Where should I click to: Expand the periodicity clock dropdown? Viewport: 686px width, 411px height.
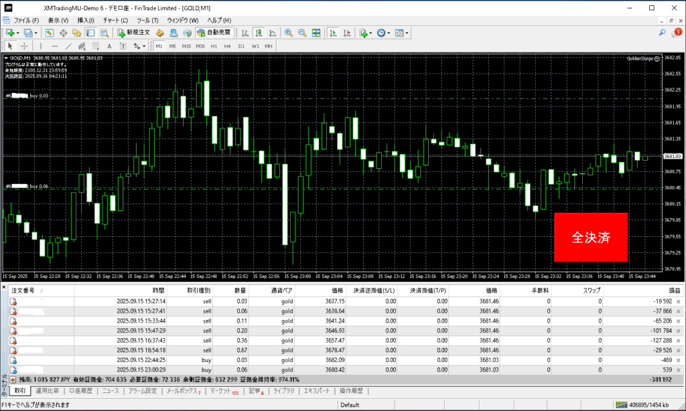tap(390, 32)
